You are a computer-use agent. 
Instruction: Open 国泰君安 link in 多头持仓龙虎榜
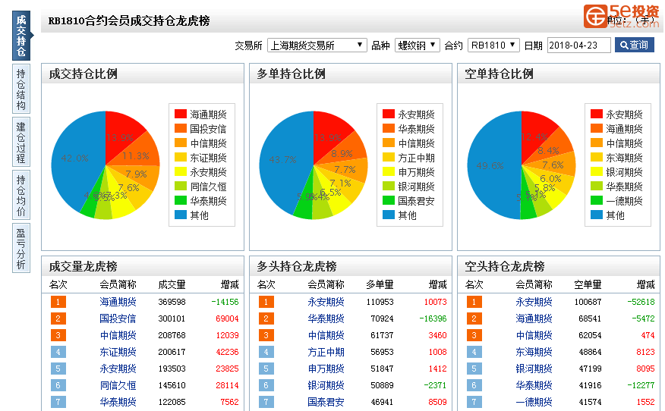[326, 402]
